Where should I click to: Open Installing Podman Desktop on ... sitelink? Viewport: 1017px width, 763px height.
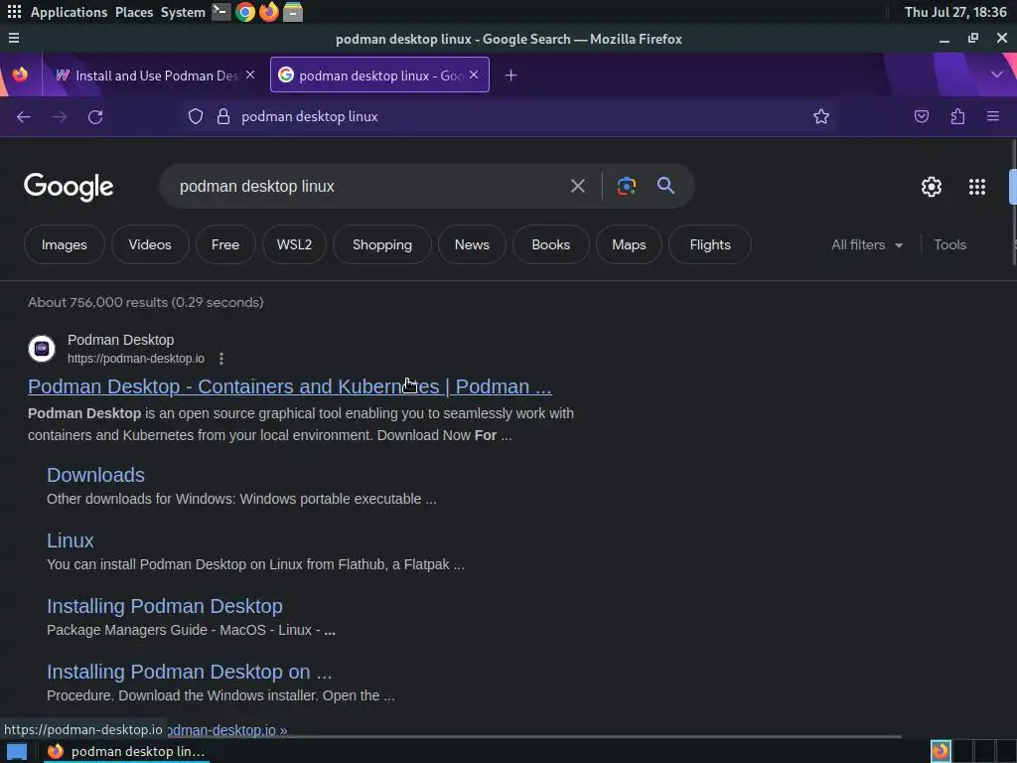190,672
